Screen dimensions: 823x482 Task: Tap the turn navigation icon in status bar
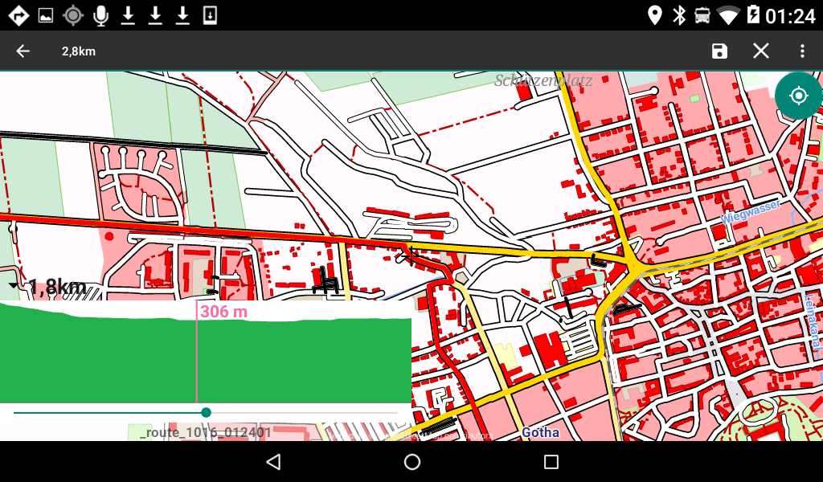[x=18, y=15]
